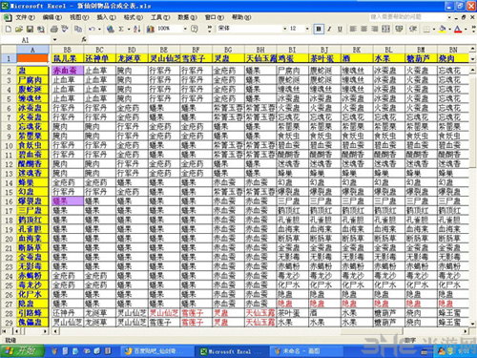The height and width of the screenshot is (358, 477).
Task: Click the insert function fx button
Action: coord(84,39)
